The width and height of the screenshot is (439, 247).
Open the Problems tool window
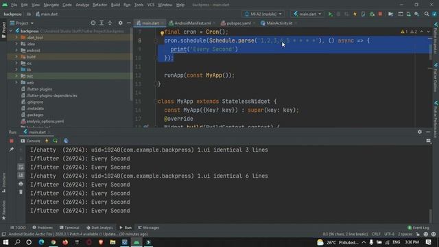click(x=43, y=228)
